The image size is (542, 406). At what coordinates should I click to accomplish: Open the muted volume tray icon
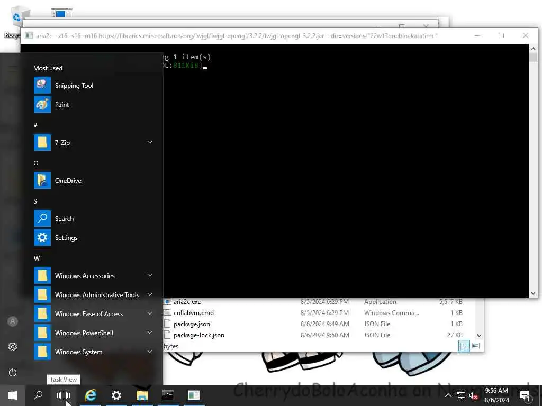click(x=473, y=395)
